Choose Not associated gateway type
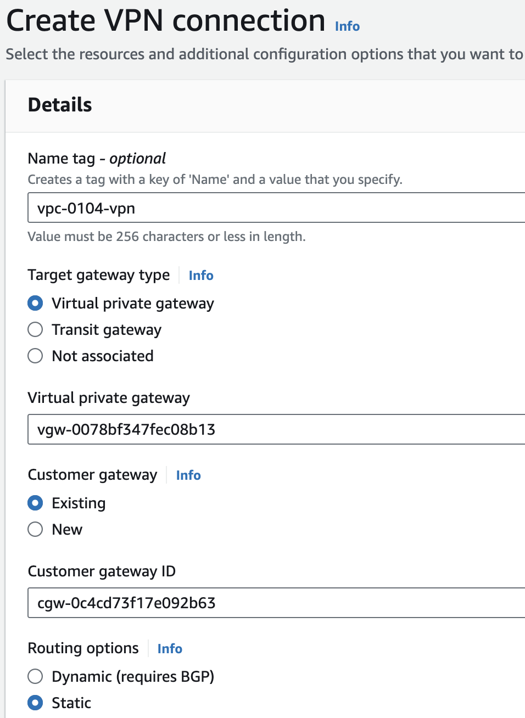 35,356
